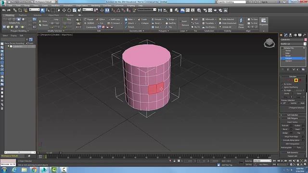Activate the Select and Move tool
The height and width of the screenshot is (173, 308).
tap(64, 10)
